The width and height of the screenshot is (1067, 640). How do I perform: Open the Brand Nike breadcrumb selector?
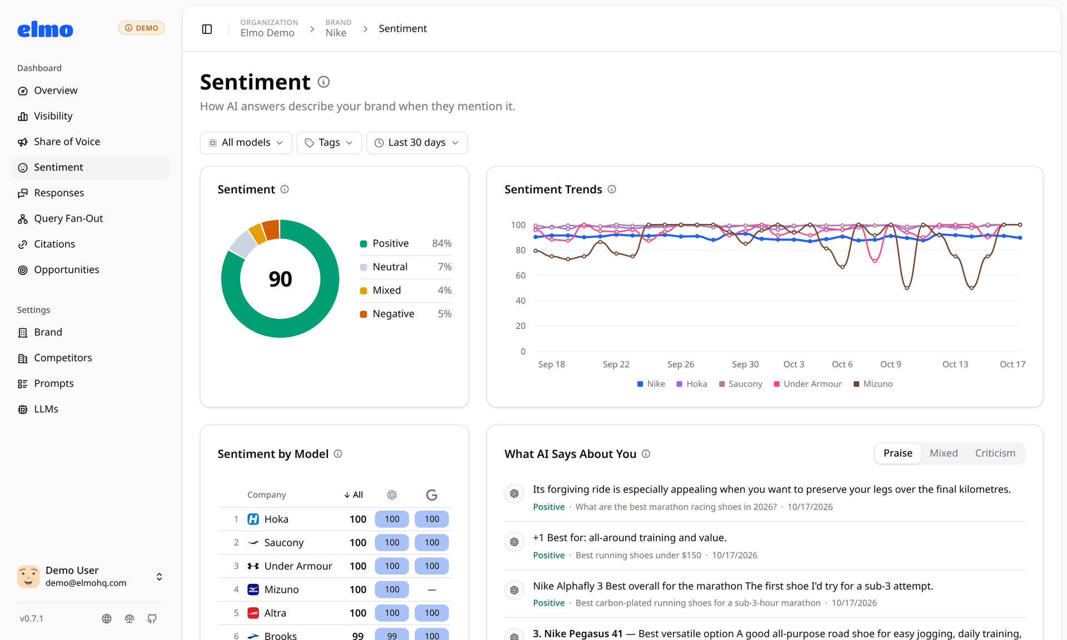pyautogui.click(x=338, y=28)
